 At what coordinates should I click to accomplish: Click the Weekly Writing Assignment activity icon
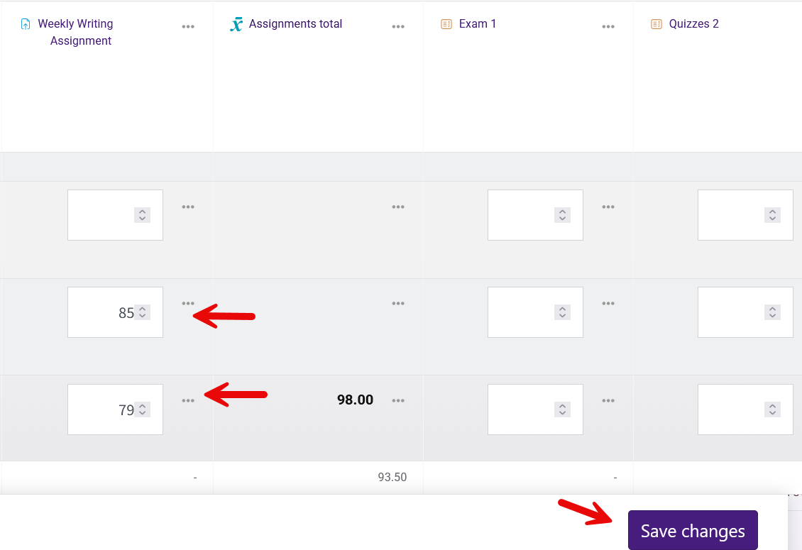pos(27,23)
